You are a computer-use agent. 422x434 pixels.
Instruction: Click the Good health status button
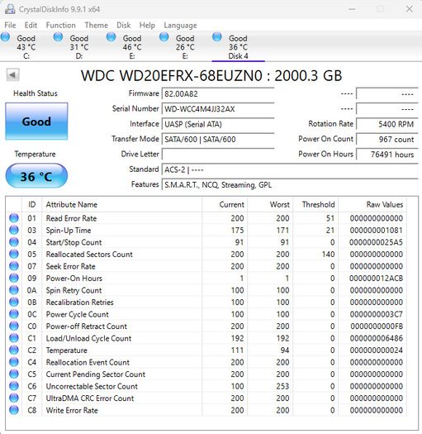click(36, 122)
